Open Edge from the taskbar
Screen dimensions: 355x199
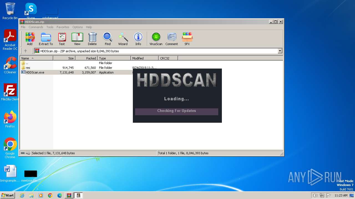60,195
